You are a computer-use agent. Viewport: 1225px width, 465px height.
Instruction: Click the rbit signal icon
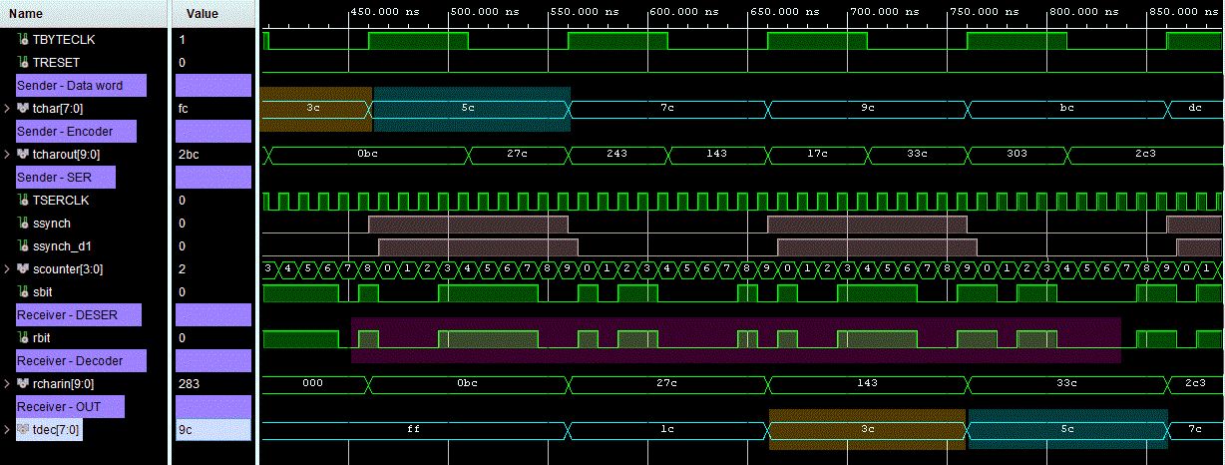(24, 338)
